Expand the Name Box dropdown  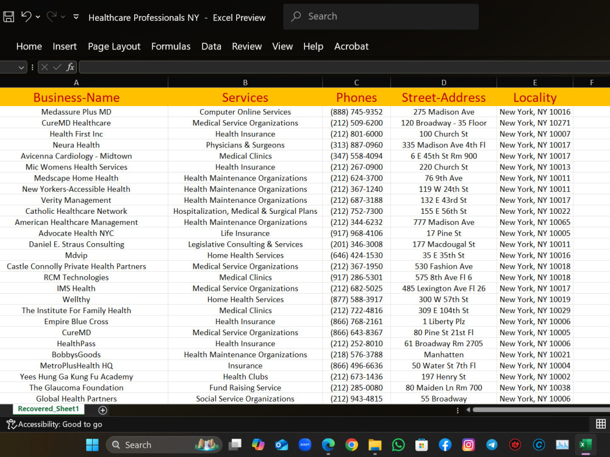21,68
